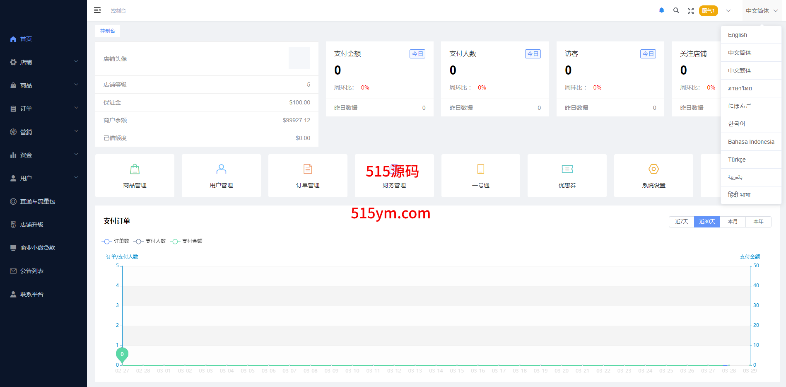This screenshot has height=387, width=786.
Task: Collapse the sidebar with the hamburger icon
Action: pyautogui.click(x=97, y=10)
